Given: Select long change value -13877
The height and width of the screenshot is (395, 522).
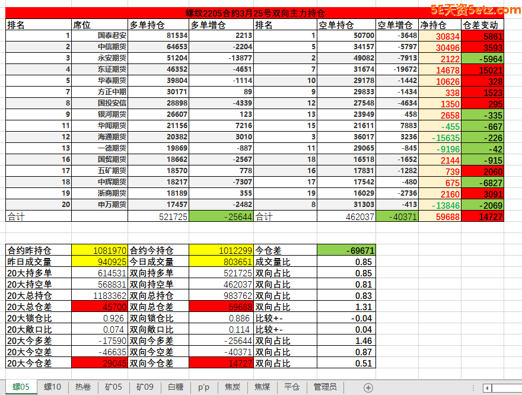Looking at the screenshot, I should point(221,58).
